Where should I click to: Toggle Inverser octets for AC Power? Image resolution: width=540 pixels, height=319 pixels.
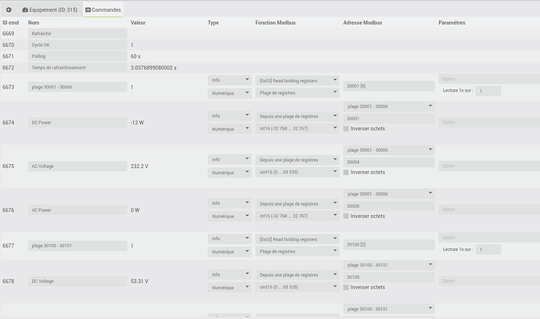click(346, 216)
